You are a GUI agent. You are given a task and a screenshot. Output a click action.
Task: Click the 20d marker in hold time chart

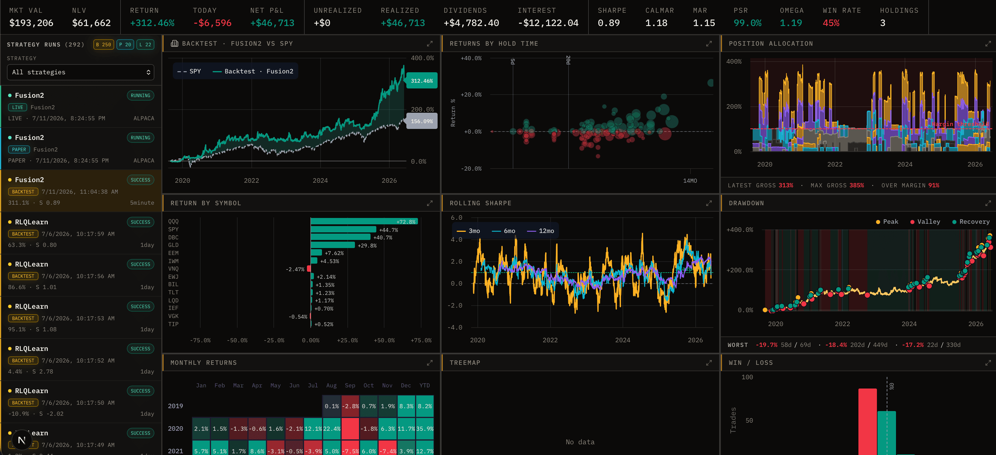568,60
